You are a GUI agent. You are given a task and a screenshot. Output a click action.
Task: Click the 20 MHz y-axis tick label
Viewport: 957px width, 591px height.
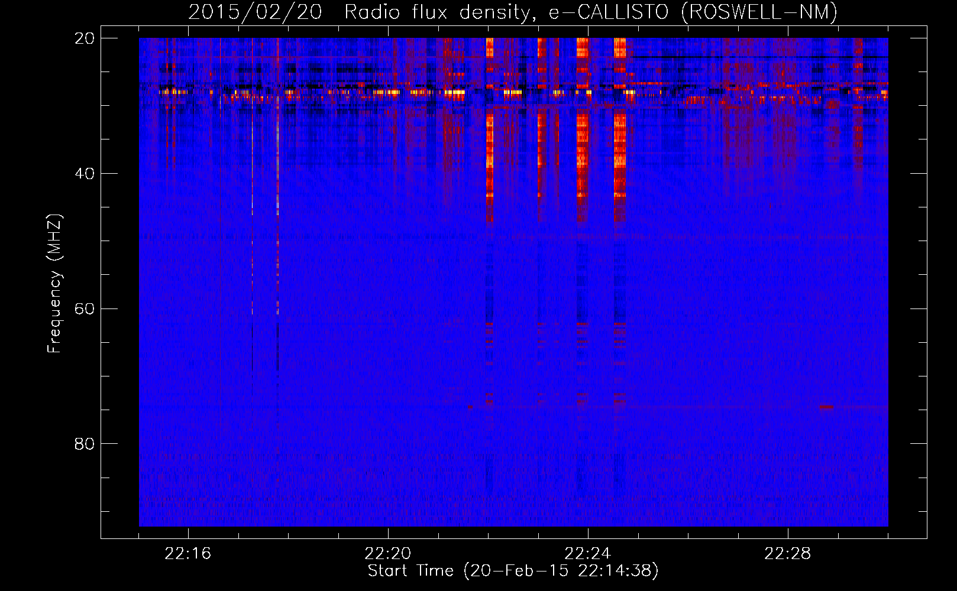(x=84, y=38)
